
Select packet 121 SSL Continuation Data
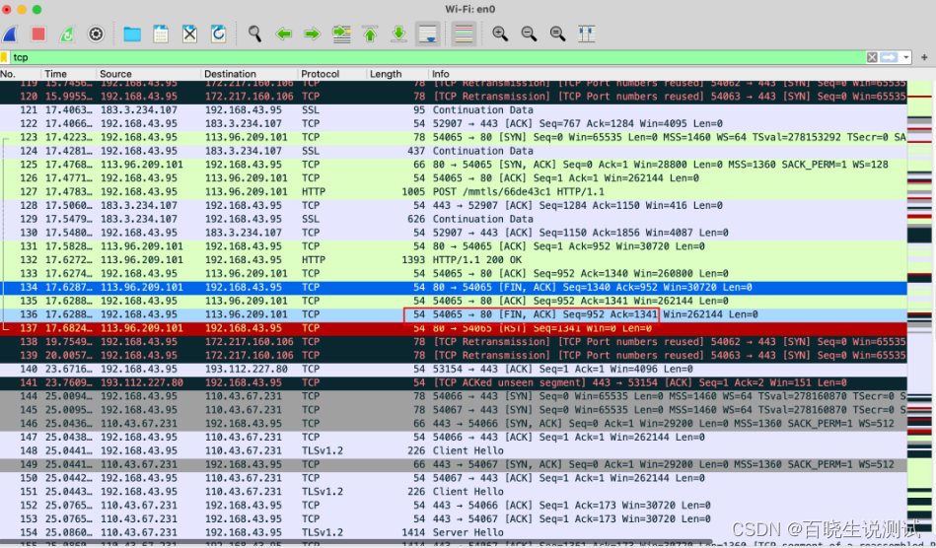(x=454, y=109)
